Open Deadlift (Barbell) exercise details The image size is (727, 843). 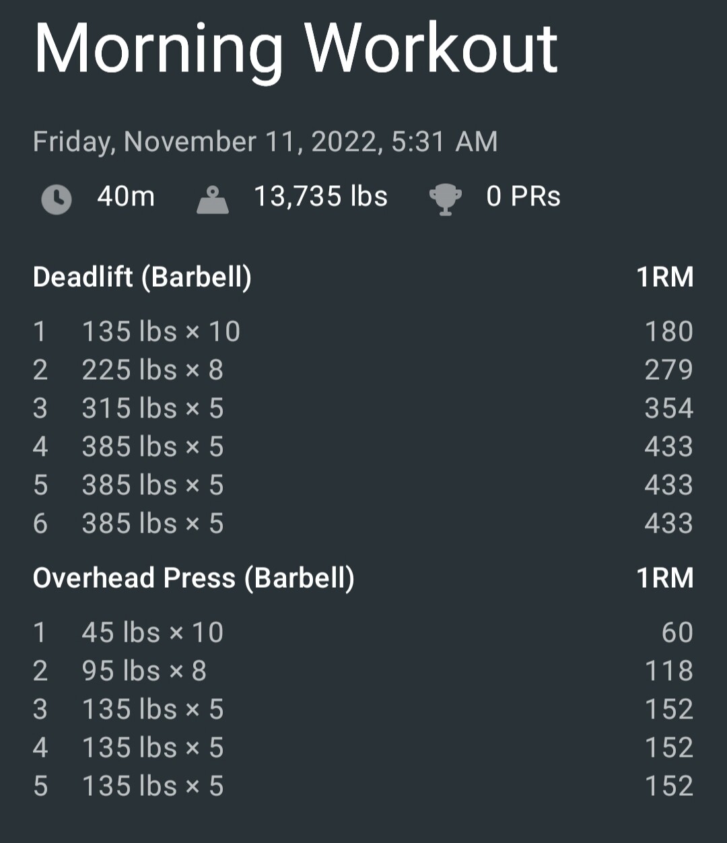142,277
